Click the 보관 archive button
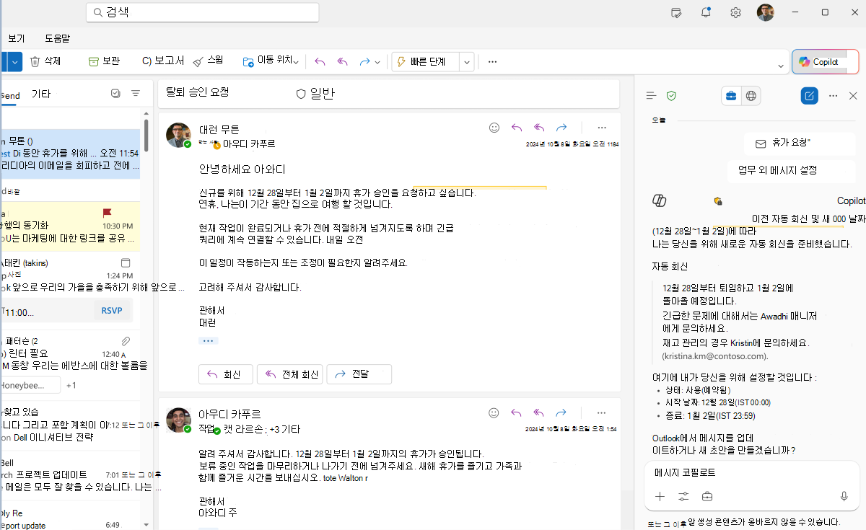866x530 pixels. click(x=104, y=61)
